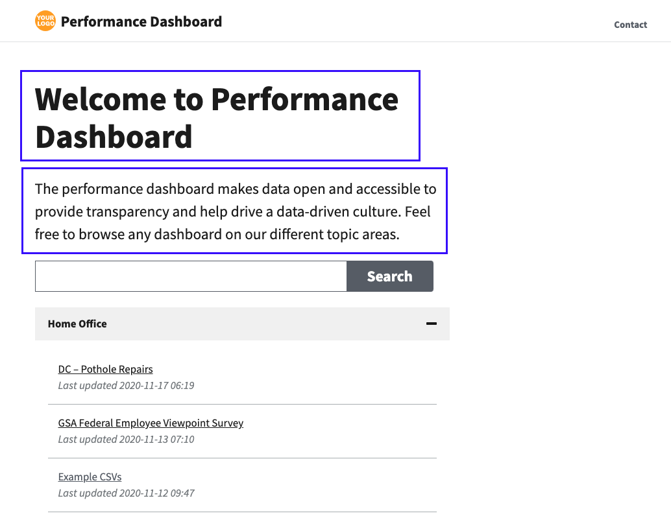671x520 pixels.
Task: Click the Last updated 2020-11-12 09:47 text
Action: [x=127, y=493]
